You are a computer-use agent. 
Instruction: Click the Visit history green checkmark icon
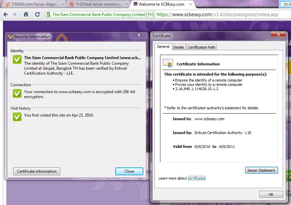pos(17,117)
